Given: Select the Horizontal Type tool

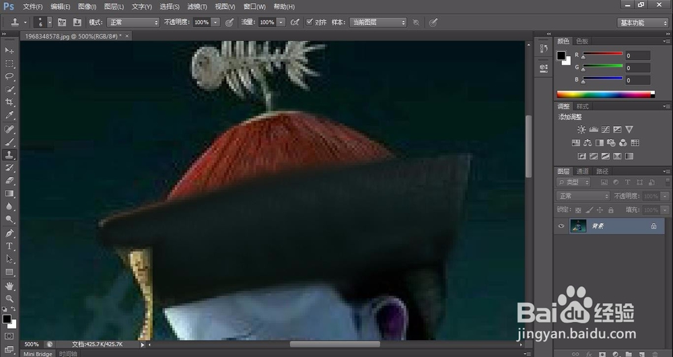Looking at the screenshot, I should [9, 247].
